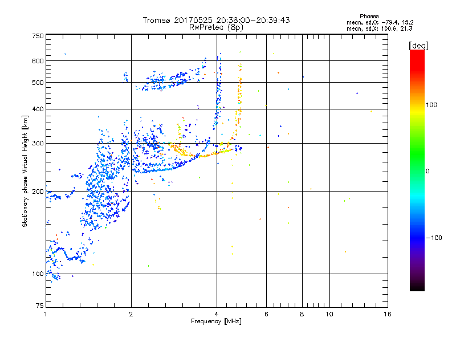Click the '[deg]' colorbar unit label
Viewport: 456px width, 342px height.
click(x=418, y=46)
